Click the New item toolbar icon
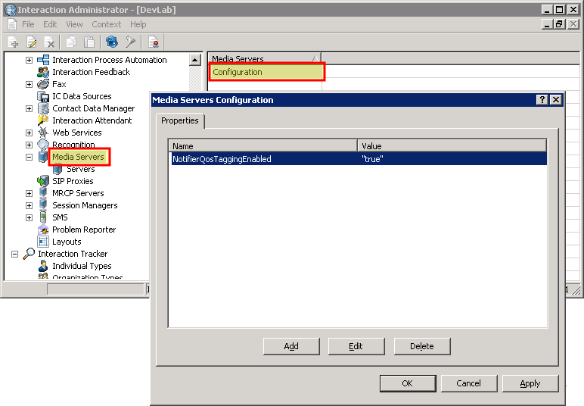584x406 pixels. 14,42
